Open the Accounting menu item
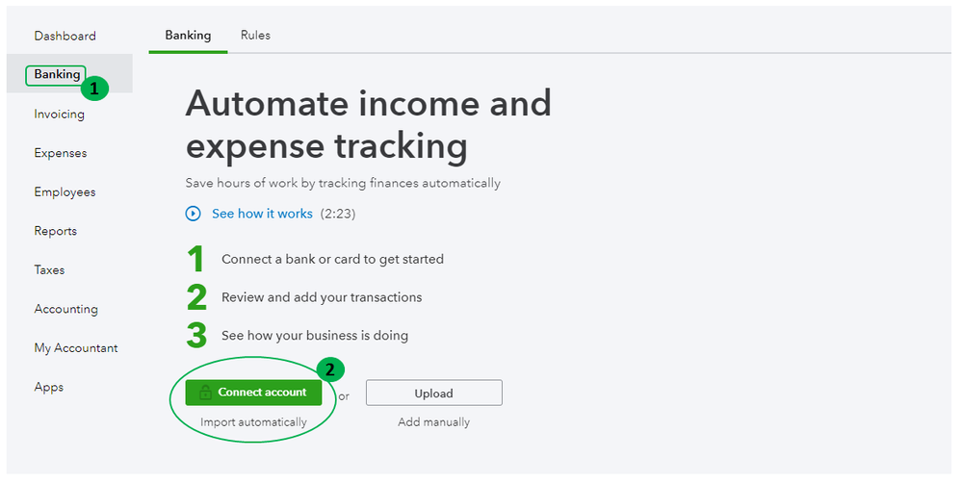 [x=65, y=309]
